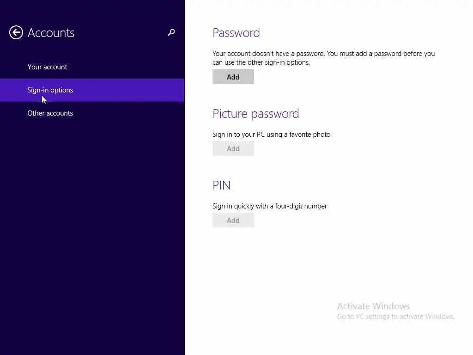Screen dimensions: 473x355
Task: Click the Picture password heading
Action: (256, 114)
